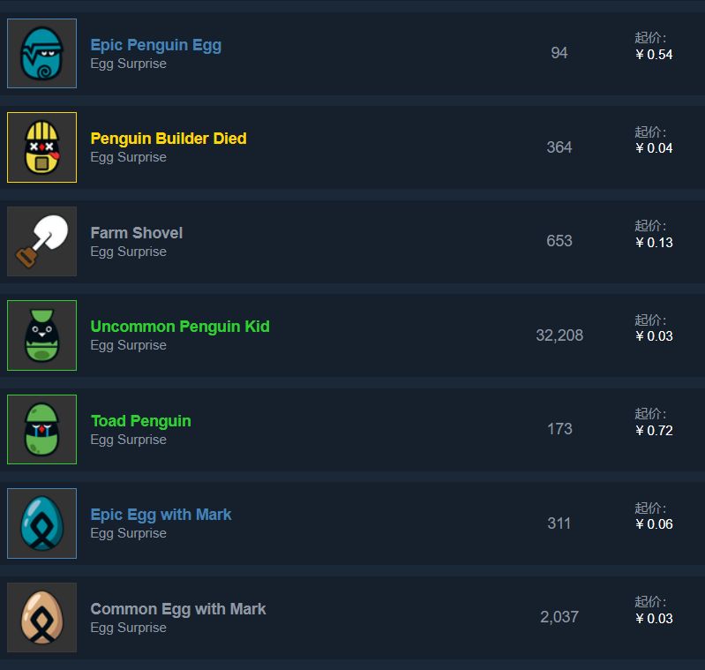Click the ¥ 0.72 Toad Penguin price

654,431
